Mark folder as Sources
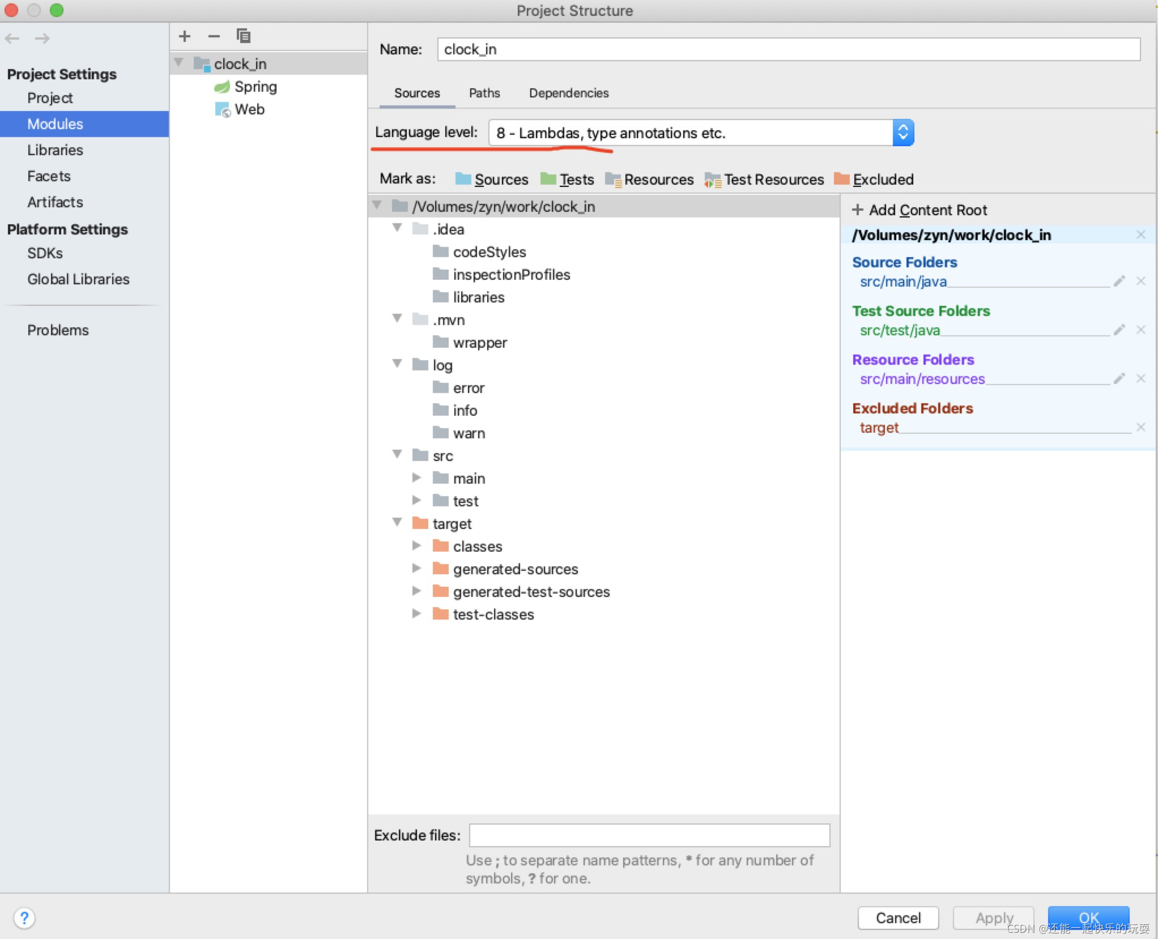The height and width of the screenshot is (939, 1158). (492, 180)
